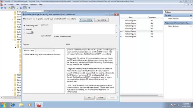The image size is (193, 108).
Task: Open the Window menu
Action: 33,4
